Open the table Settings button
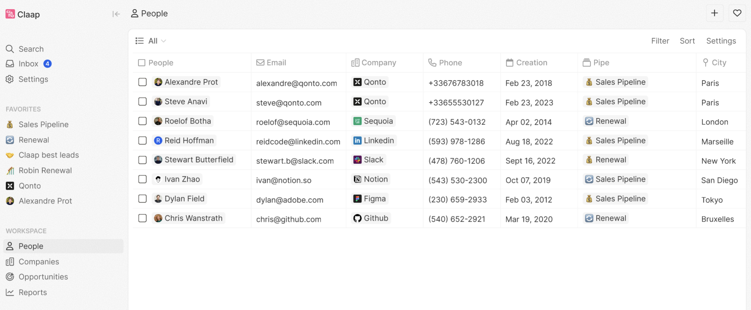The height and width of the screenshot is (310, 751). tap(721, 41)
